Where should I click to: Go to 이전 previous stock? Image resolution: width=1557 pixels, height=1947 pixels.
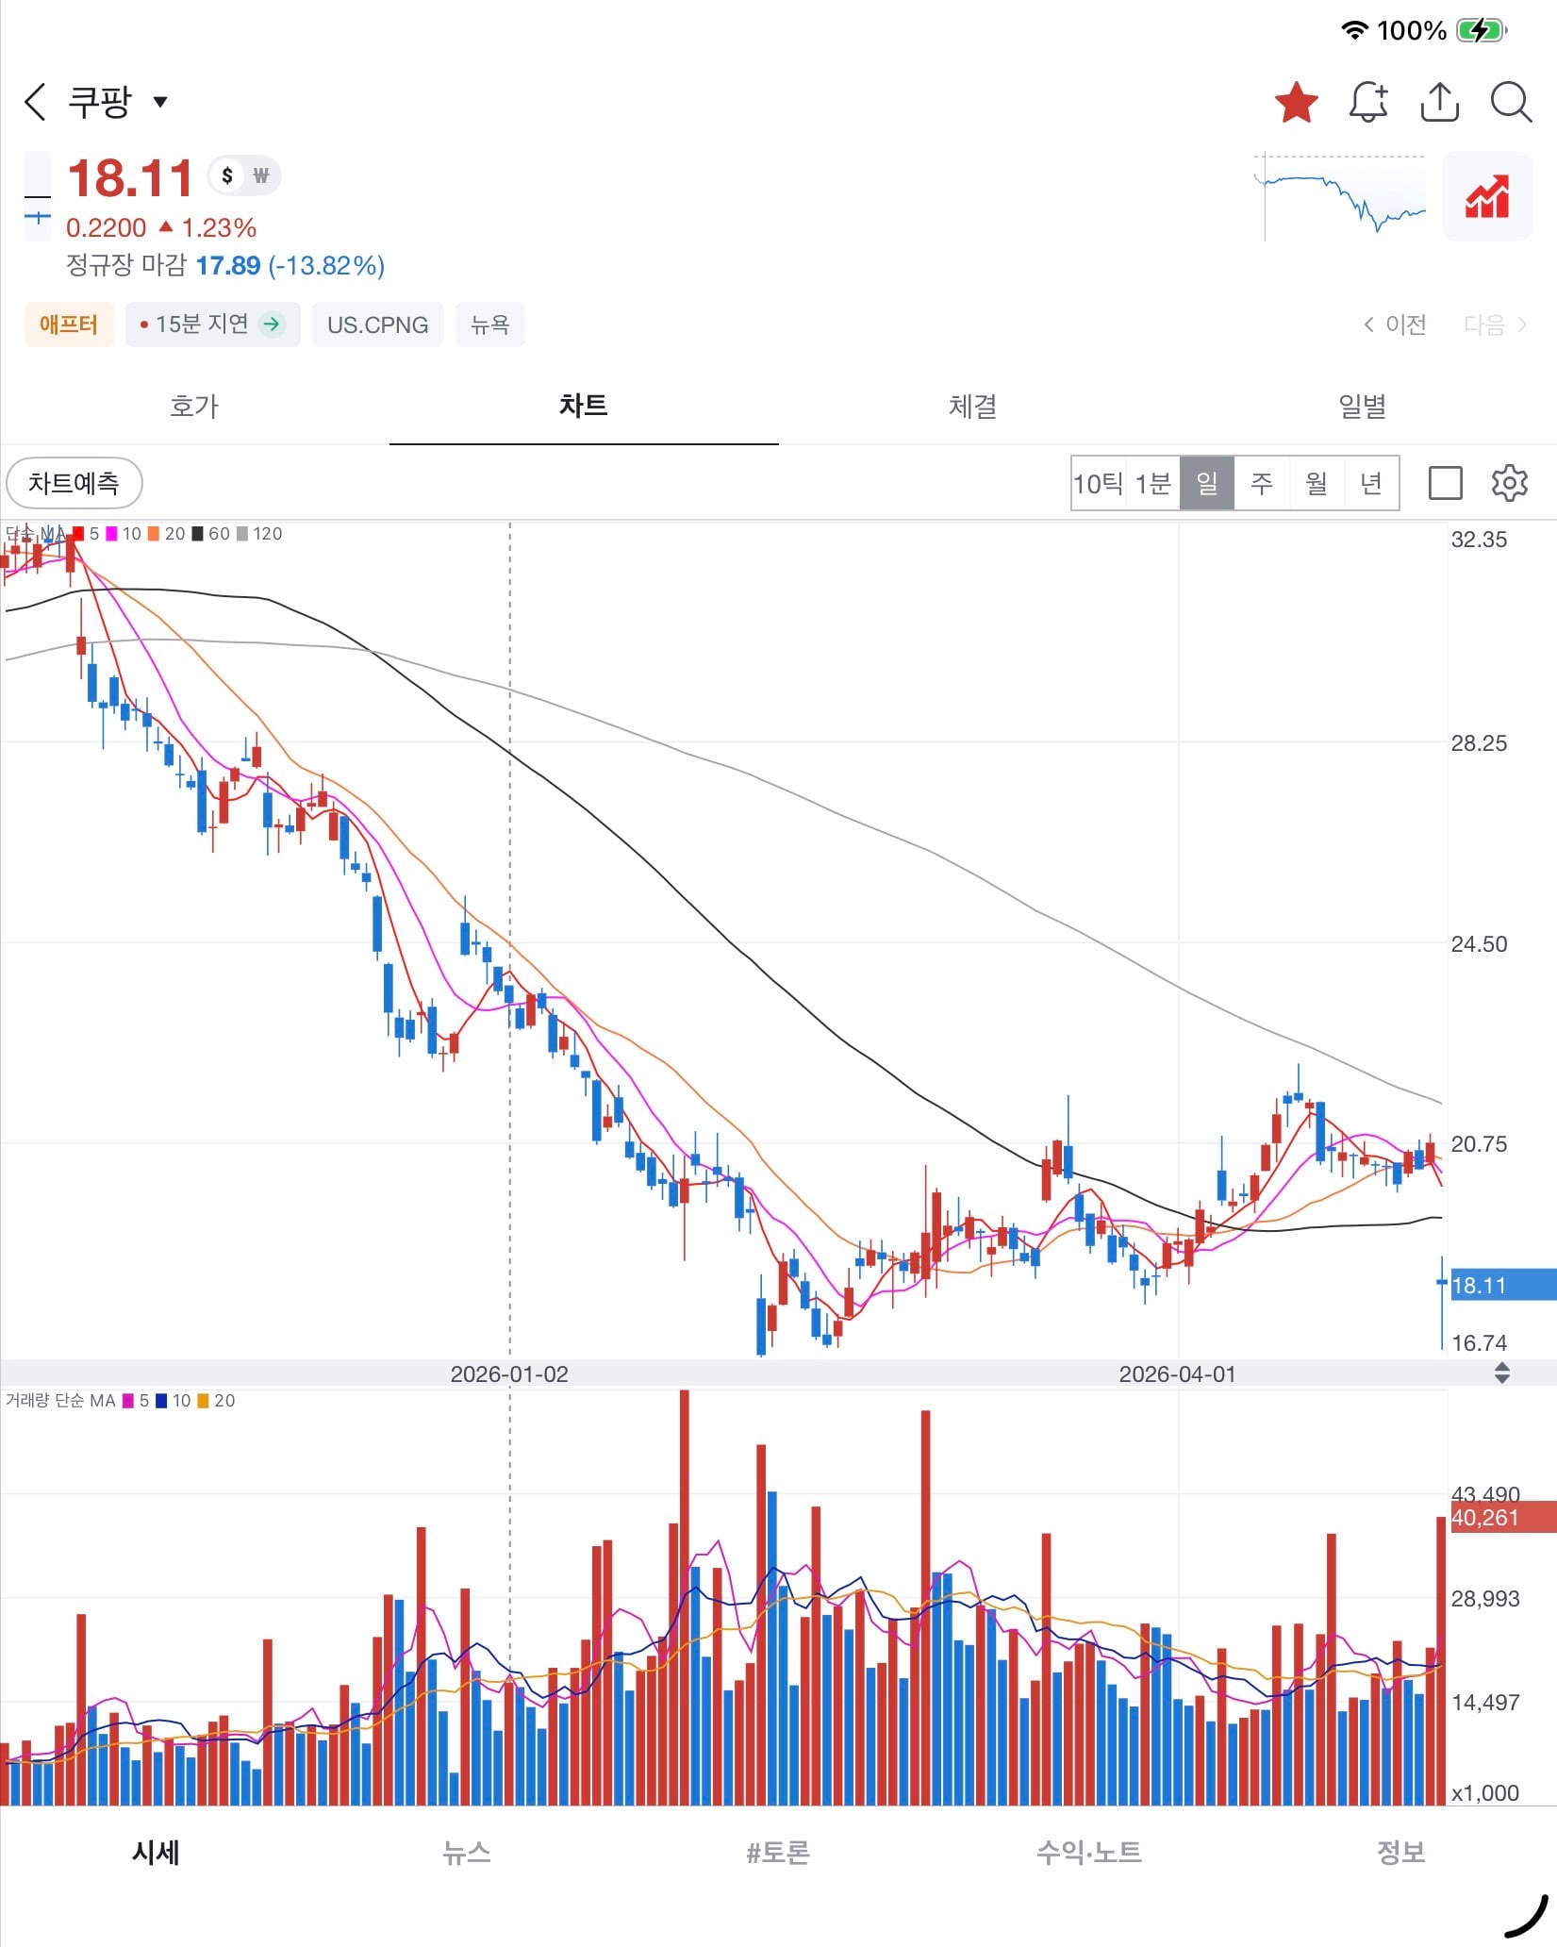coord(1394,324)
